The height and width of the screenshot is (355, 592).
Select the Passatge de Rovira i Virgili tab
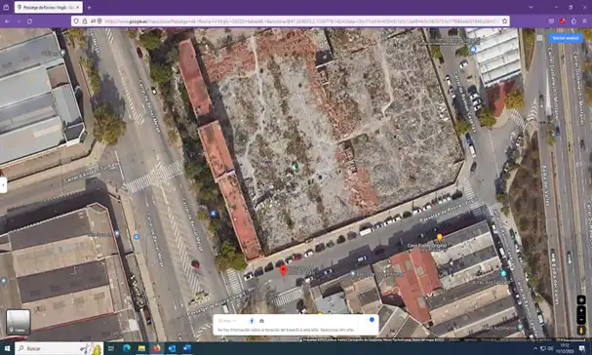[49, 7]
